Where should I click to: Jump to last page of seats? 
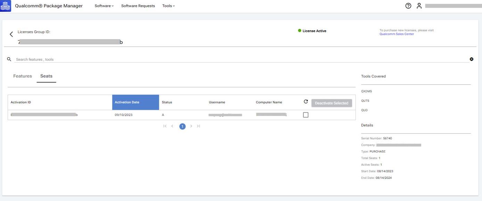pos(198,126)
